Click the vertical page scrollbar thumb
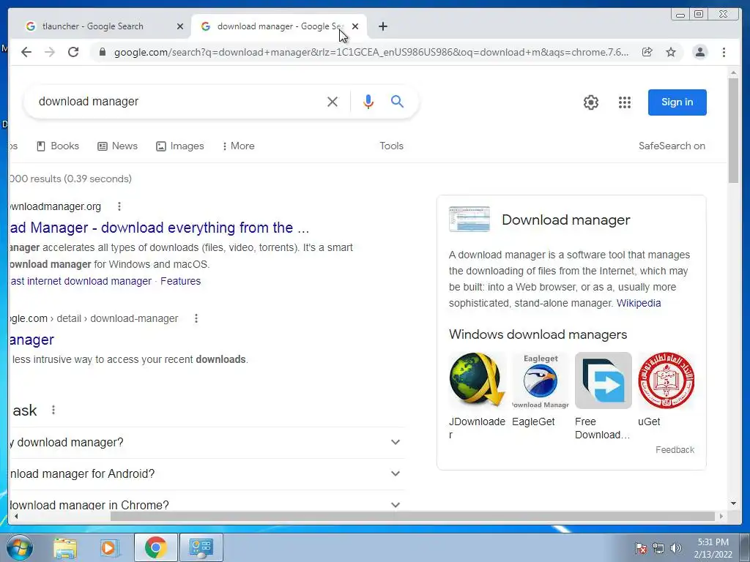 click(733, 130)
